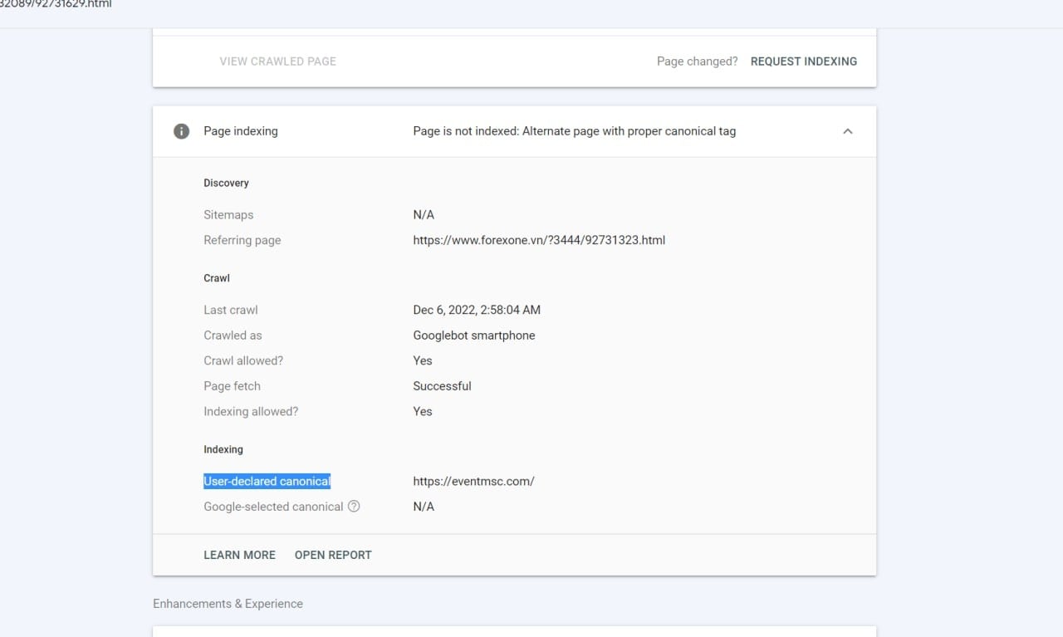The image size is (1063, 637).
Task: Select the Last crawl date value
Action: [x=477, y=310]
